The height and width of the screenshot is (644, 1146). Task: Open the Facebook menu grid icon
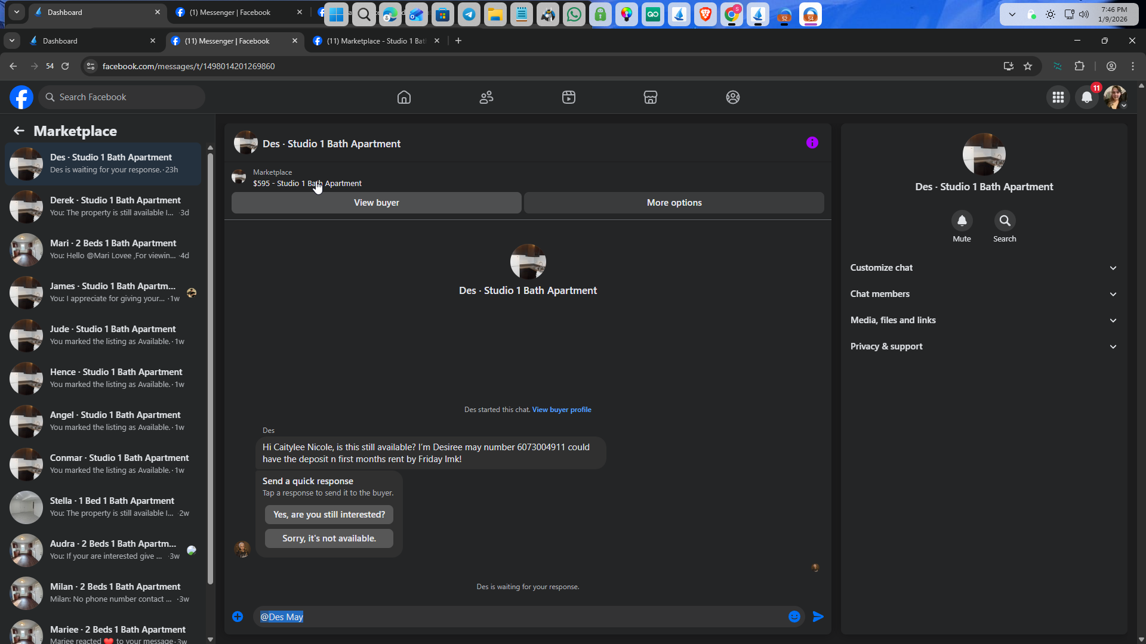coord(1058,97)
